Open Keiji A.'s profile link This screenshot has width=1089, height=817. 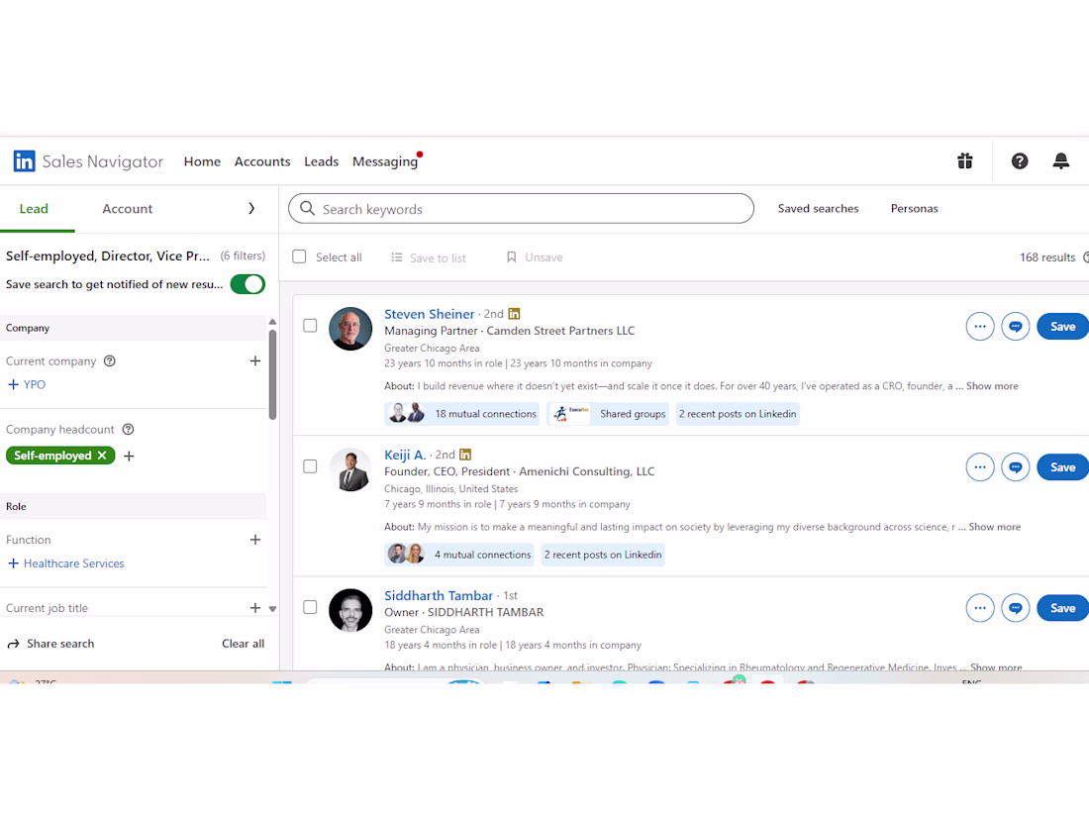click(x=405, y=456)
